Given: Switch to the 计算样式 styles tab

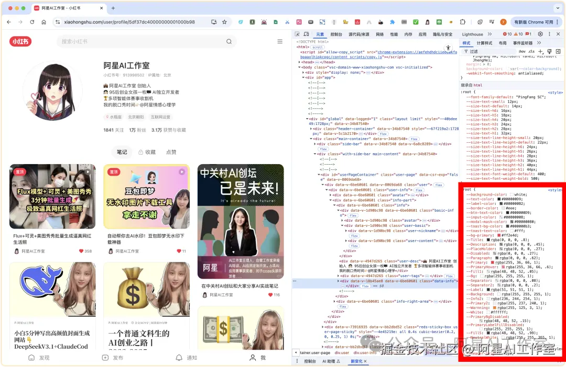Looking at the screenshot, I should pos(484,43).
